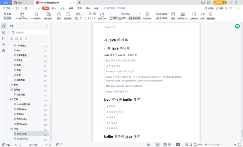Click the zoom in magnifier icon
This screenshot has height=147, width=243.
pos(95,14)
